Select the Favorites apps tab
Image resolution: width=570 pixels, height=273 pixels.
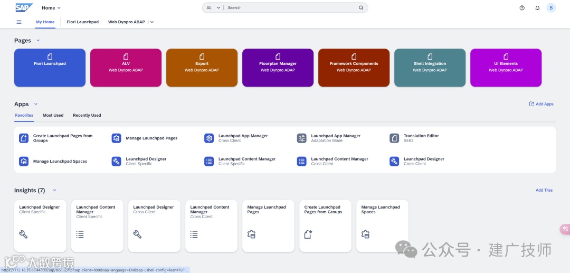pos(24,115)
